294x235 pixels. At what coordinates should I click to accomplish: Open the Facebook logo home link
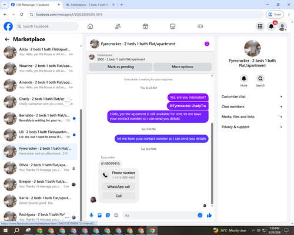8,26
